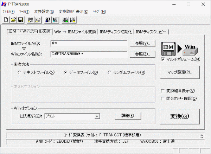Click the New file toolbar icon
Screen dimensions: 211x154
(6, 20)
